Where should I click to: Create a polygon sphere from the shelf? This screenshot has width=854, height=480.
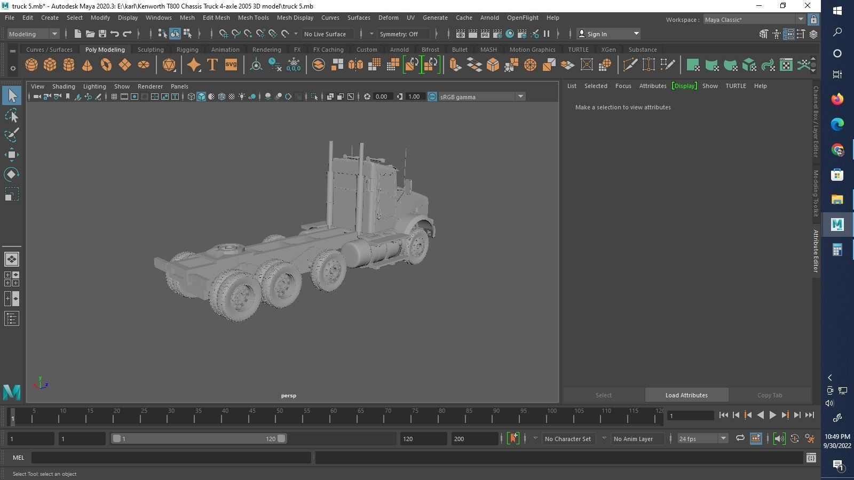pyautogui.click(x=31, y=65)
